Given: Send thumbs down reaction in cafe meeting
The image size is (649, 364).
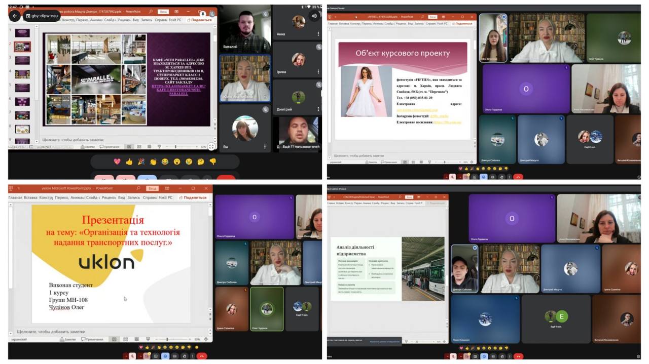Looking at the screenshot, I should tap(212, 161).
